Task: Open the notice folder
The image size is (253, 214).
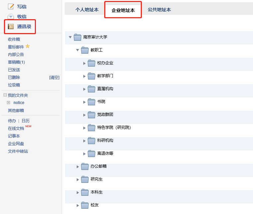Action: (x=19, y=103)
